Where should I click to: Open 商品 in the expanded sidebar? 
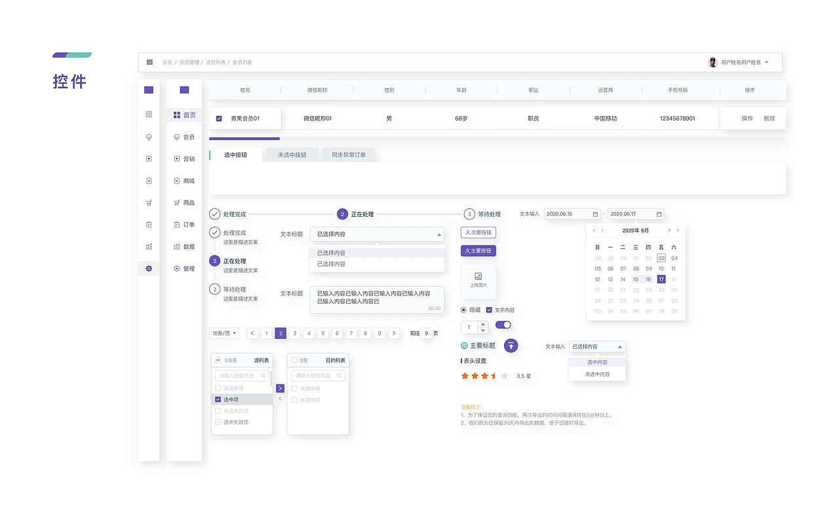coord(184,203)
